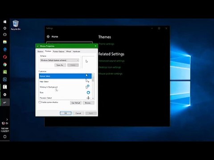Click the Home gear icon in Settings
This screenshot has height=160, width=214.
(48, 36)
